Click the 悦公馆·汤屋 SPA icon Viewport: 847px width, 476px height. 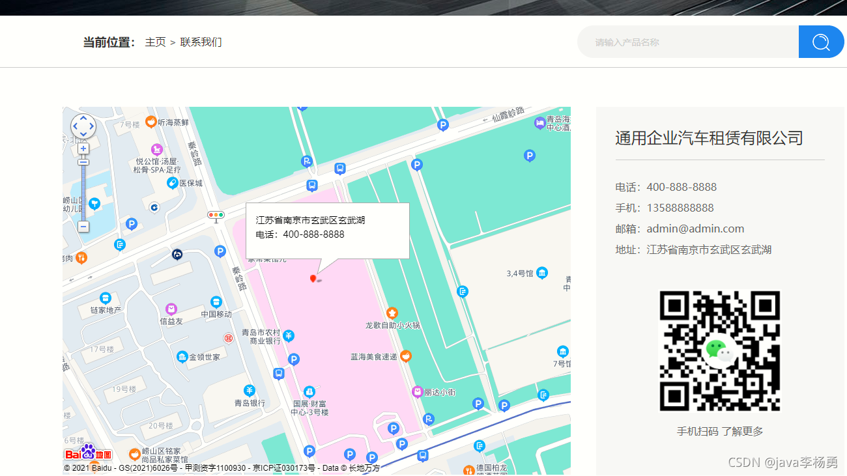pos(156,150)
